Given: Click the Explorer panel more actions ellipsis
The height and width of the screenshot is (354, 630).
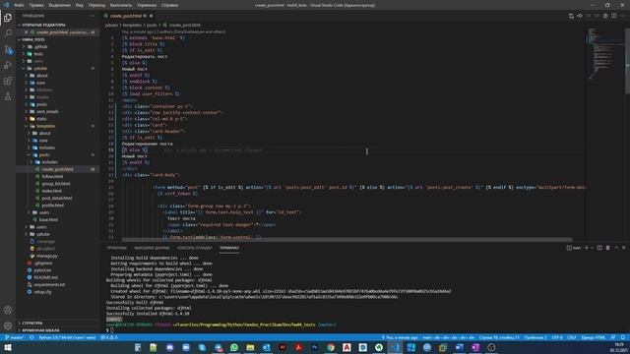Looking at the screenshot, I should pos(92,16).
